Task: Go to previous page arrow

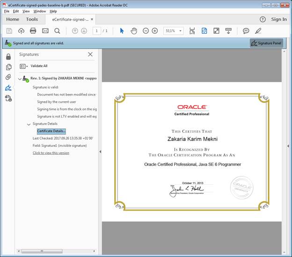Action: pyautogui.click(x=75, y=31)
